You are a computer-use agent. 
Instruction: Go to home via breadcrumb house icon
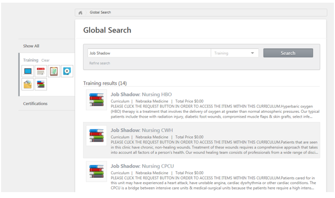(81, 13)
